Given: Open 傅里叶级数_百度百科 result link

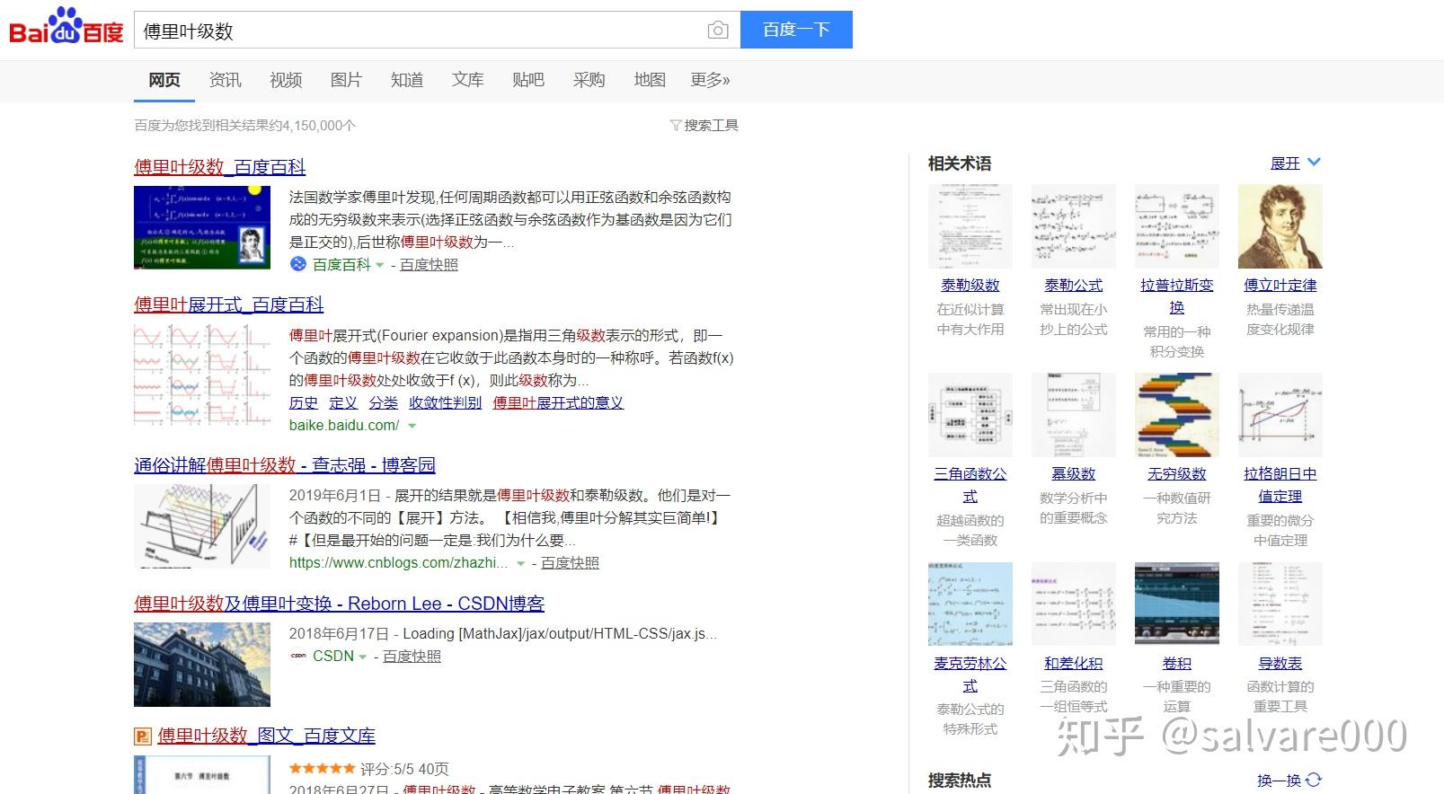Looking at the screenshot, I should click(x=220, y=167).
